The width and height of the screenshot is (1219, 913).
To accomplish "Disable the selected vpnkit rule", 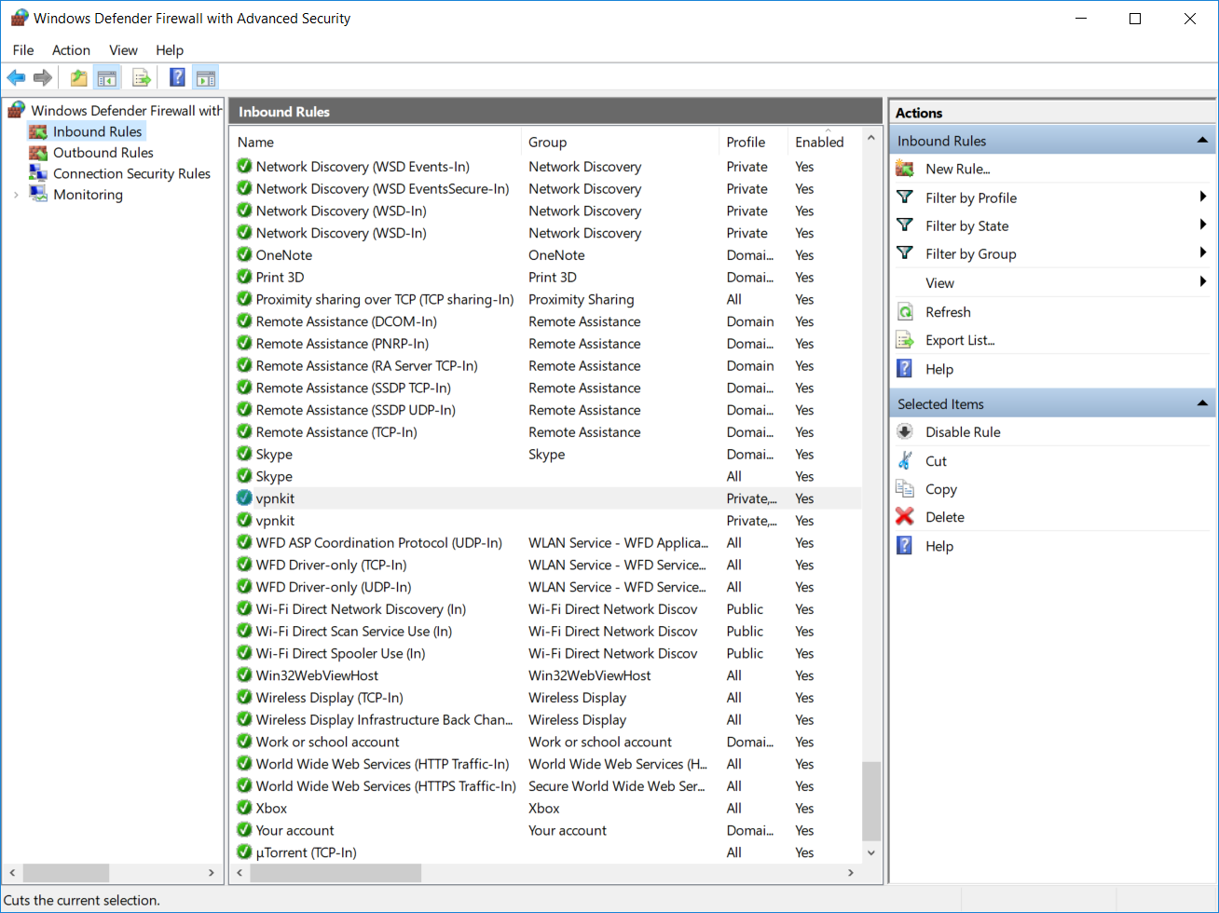I will coord(963,432).
